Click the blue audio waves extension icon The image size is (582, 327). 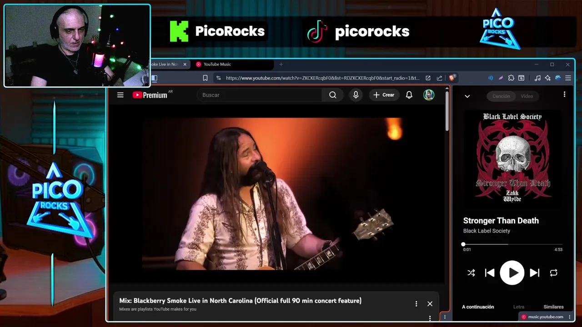click(490, 78)
